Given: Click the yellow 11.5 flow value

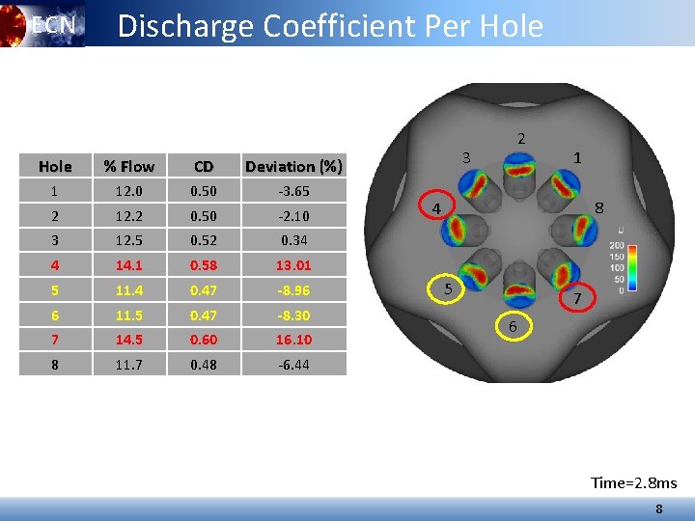Looking at the screenshot, I should point(129,315).
